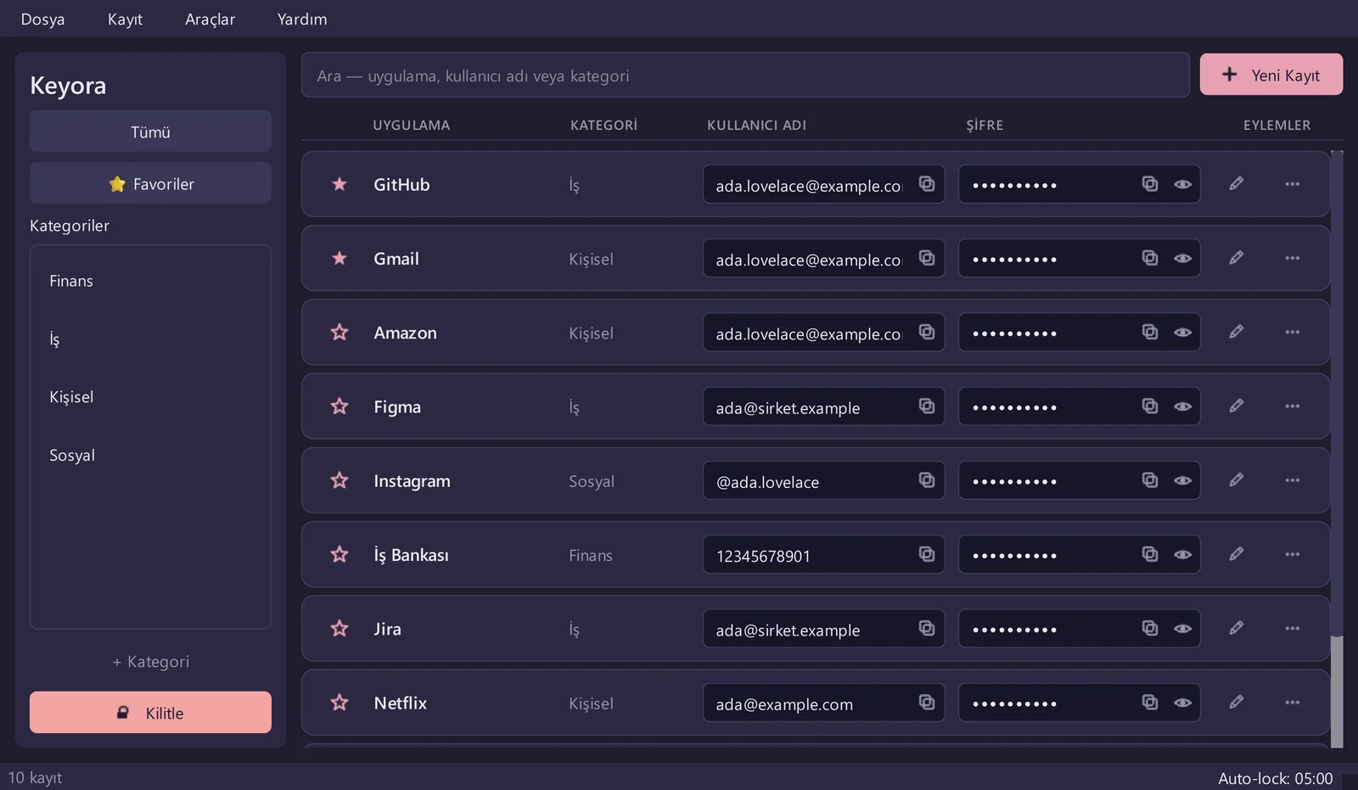Edit the İş Bankası entry
This screenshot has width=1358, height=790.
pos(1237,554)
